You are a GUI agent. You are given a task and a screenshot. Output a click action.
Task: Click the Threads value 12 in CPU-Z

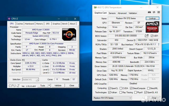(x=73, y=79)
